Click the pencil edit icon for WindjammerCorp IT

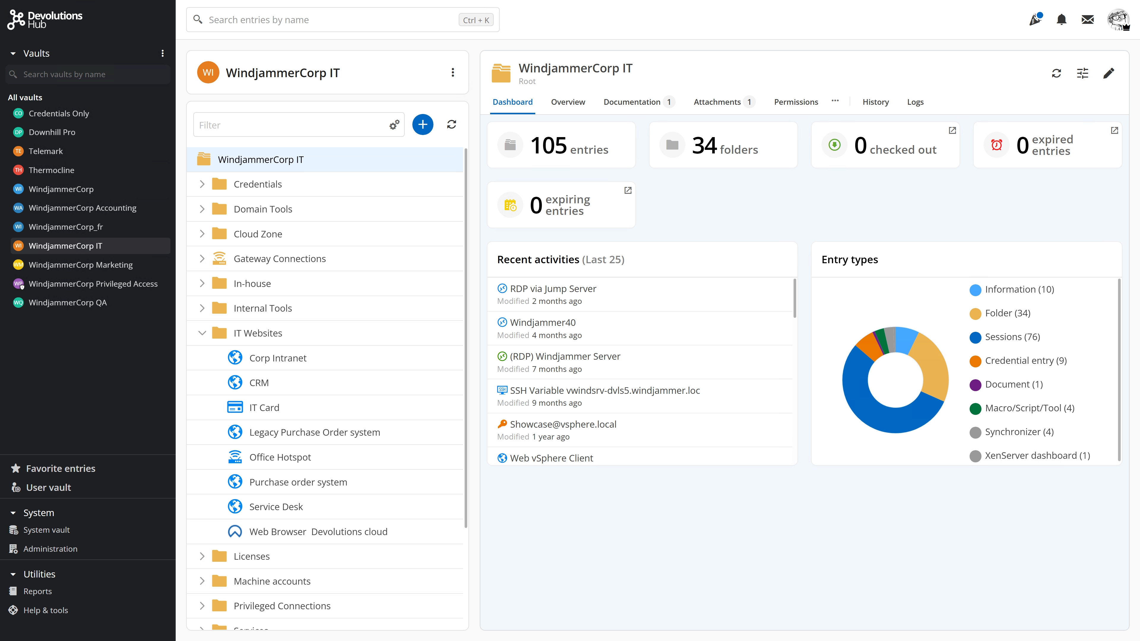pos(1109,73)
